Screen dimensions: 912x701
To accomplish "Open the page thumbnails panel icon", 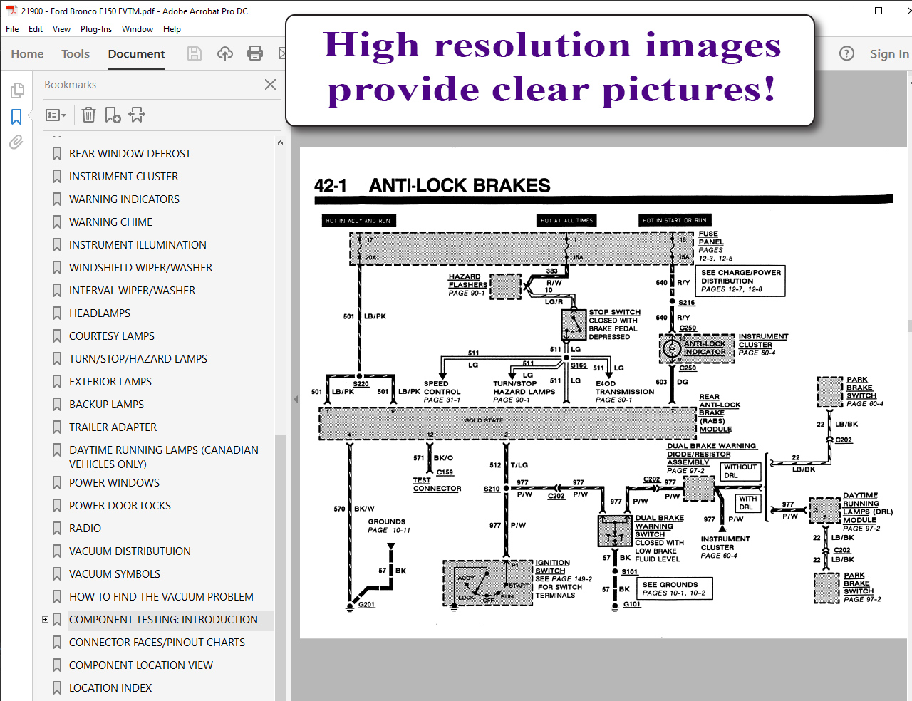I will click(17, 90).
